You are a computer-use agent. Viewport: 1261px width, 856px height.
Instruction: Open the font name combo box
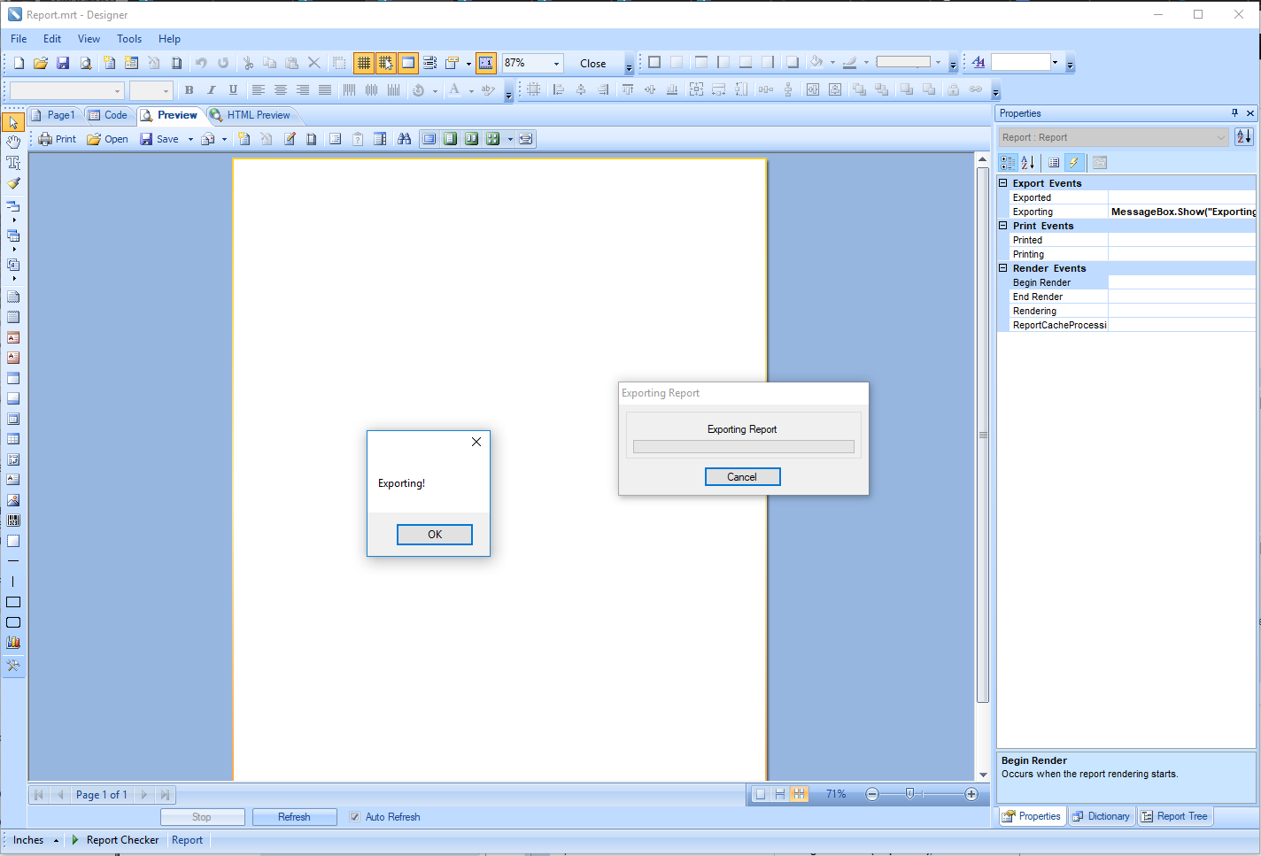tap(66, 90)
